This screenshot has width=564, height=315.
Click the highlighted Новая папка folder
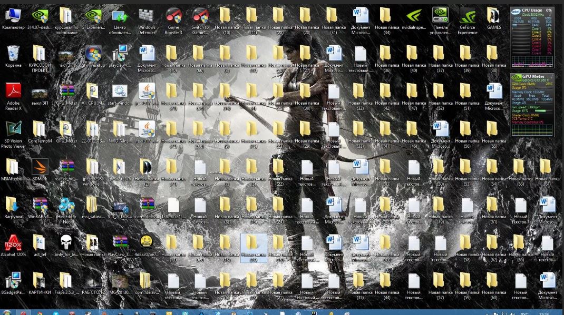[x=254, y=248]
